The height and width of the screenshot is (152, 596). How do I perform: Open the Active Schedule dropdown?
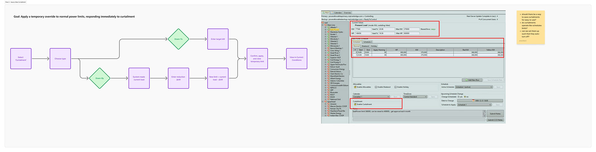[474, 87]
